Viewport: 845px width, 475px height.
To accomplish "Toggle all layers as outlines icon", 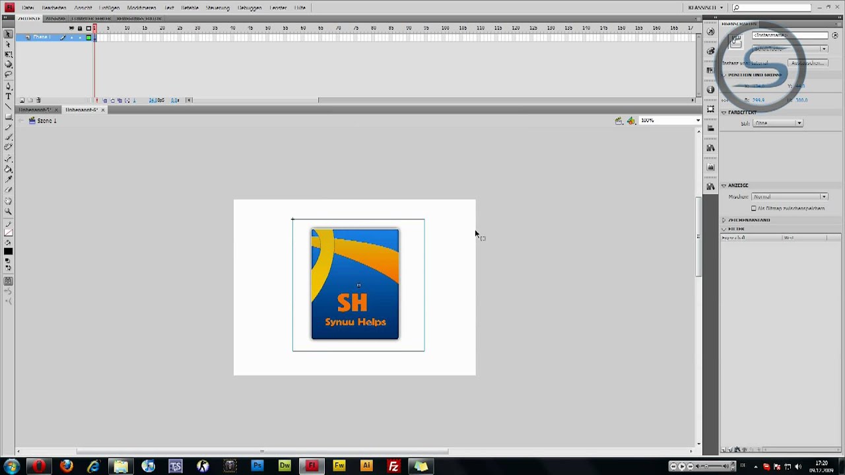I will (88, 28).
